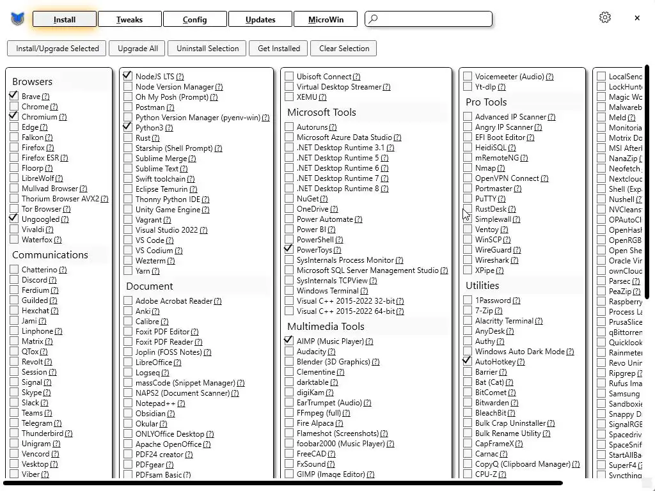Check the Ubisoft Connect checkbox
The height and width of the screenshot is (491, 655).
[x=288, y=77]
